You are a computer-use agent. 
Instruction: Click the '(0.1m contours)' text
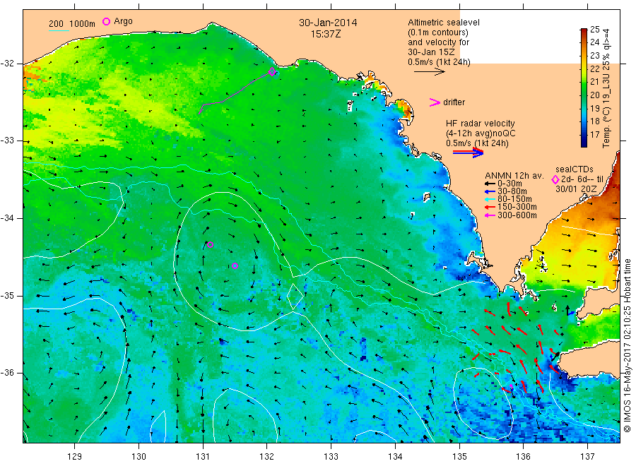tap(438, 32)
